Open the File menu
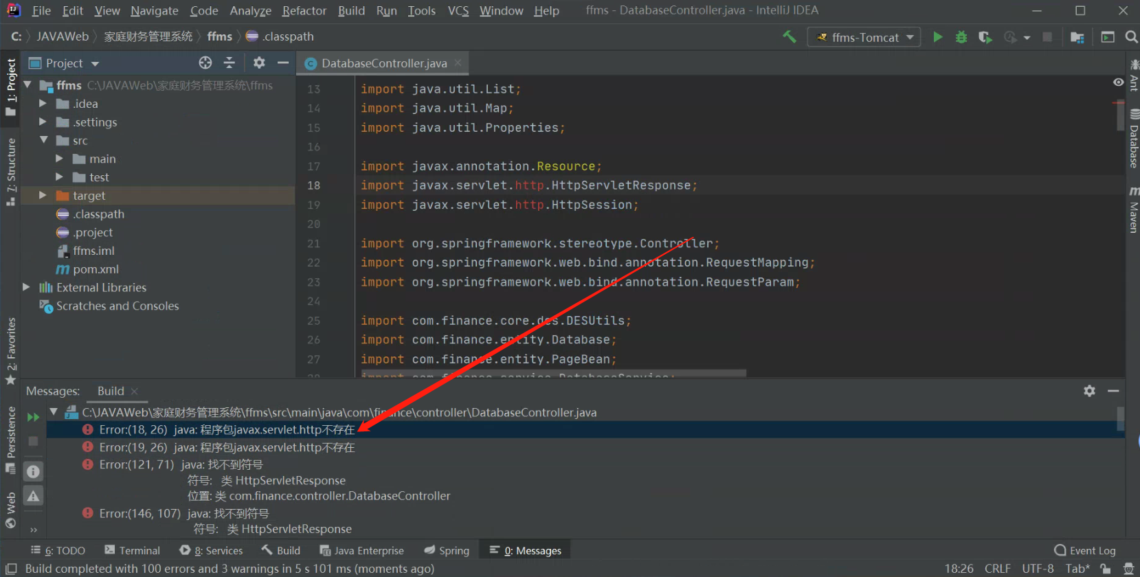This screenshot has width=1140, height=577. coord(41,11)
